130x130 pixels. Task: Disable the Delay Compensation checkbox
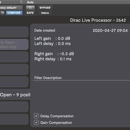click(x=36, y=116)
